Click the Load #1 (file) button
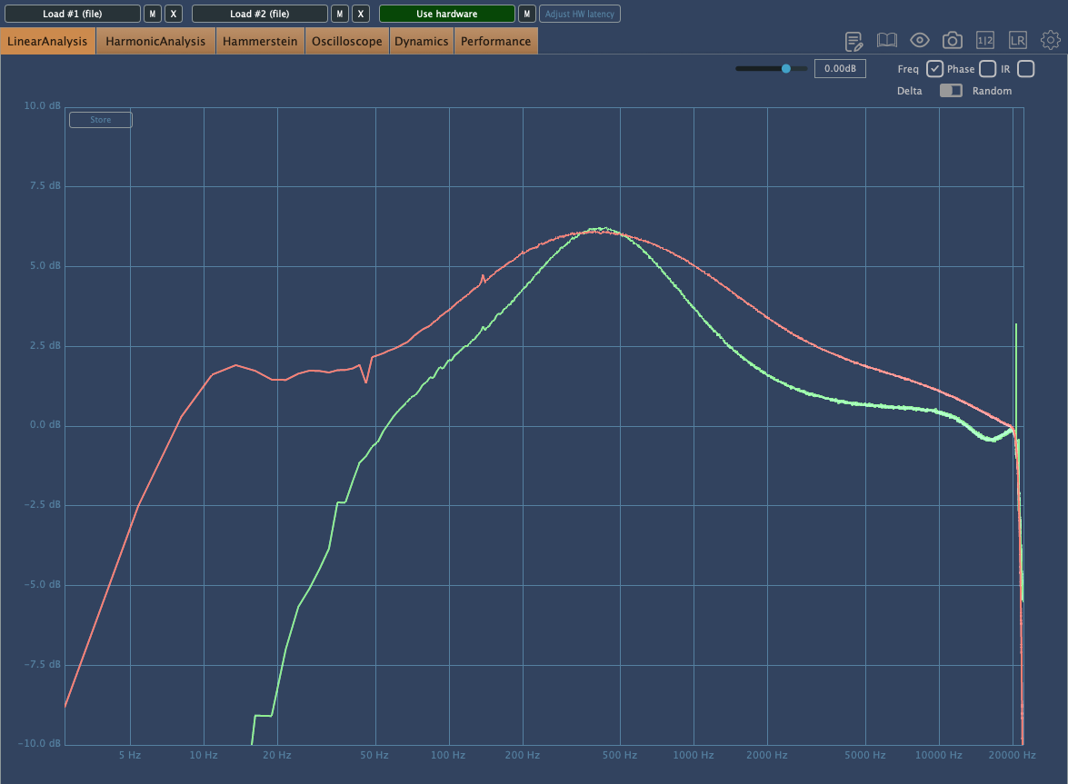Screen dimensions: 1068x784 click(73, 14)
